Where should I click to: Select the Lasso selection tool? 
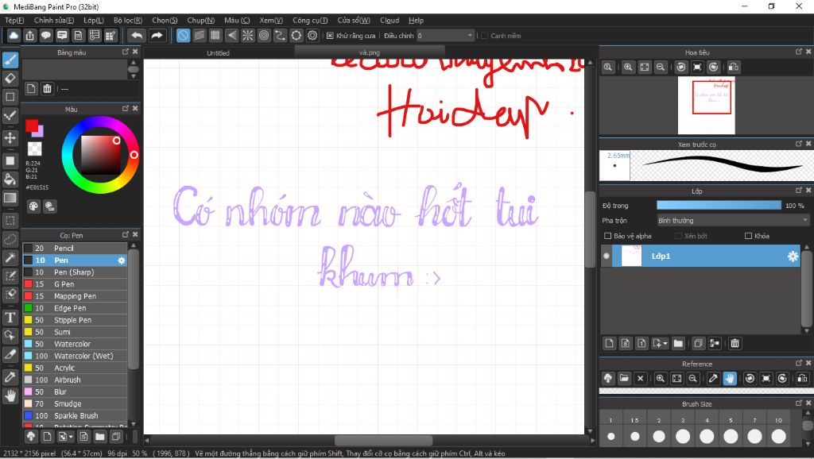click(10, 239)
